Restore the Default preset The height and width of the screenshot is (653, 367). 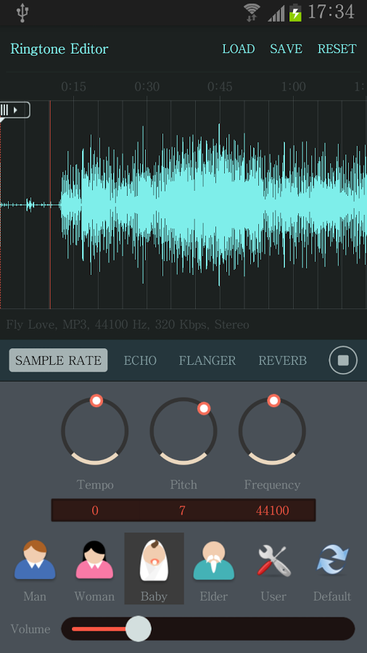(332, 569)
